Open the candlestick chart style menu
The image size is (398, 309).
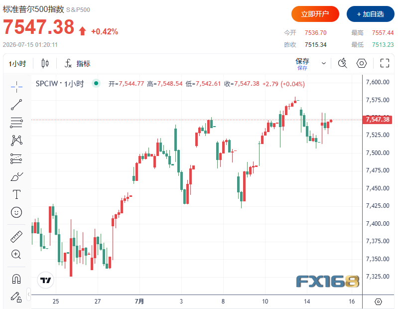45,63
